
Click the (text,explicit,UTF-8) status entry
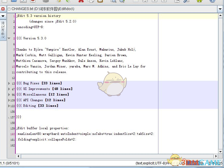pyautogui.click(x=151, y=163)
